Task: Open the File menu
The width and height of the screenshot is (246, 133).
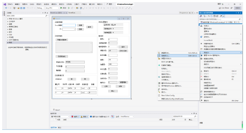Action: point(10,4)
